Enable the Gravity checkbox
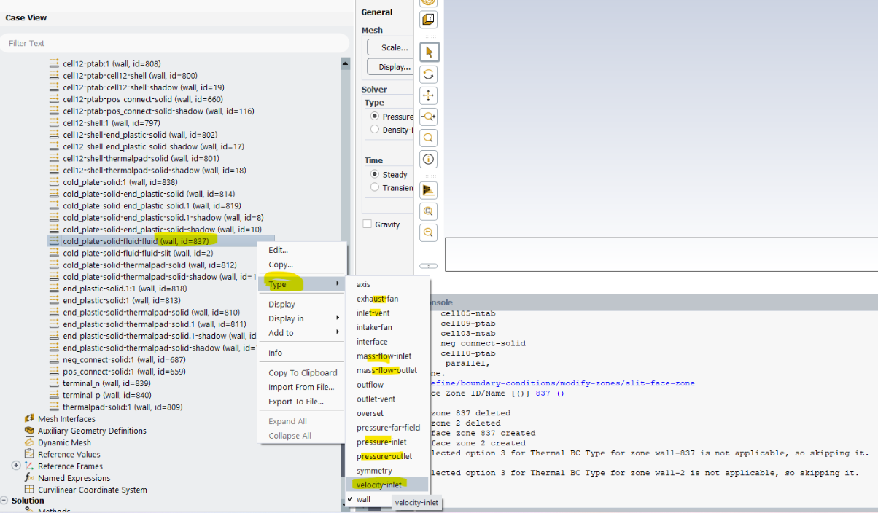The width and height of the screenshot is (878, 513). (x=368, y=224)
